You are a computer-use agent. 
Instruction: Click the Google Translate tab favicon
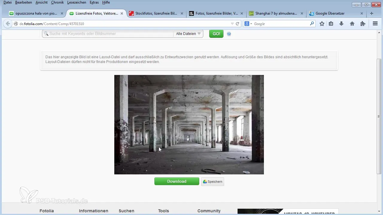point(311,13)
